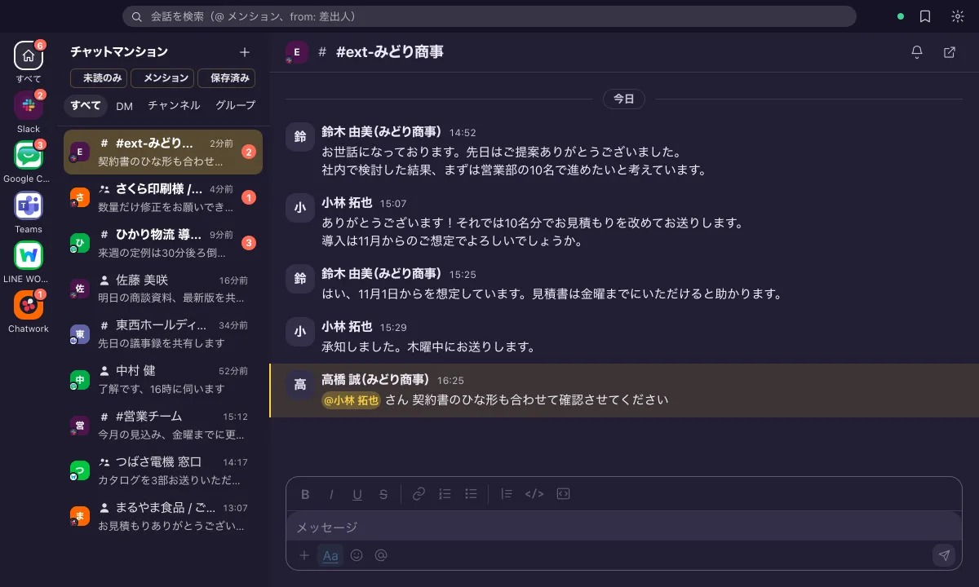Screen dimensions: 979x587
Task: Click 鈴木 由美's avatar on 14:52 message
Action: tap(300, 137)
